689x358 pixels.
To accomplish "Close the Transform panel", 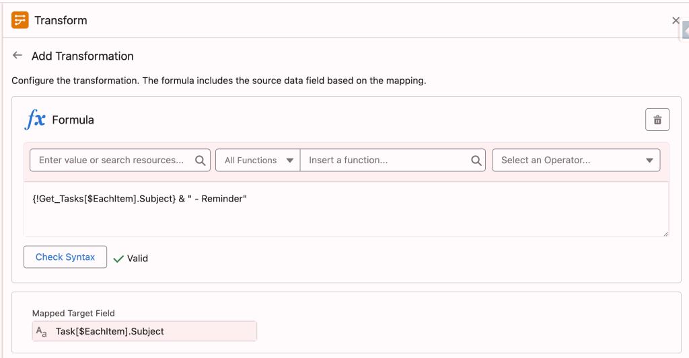I will [676, 21].
